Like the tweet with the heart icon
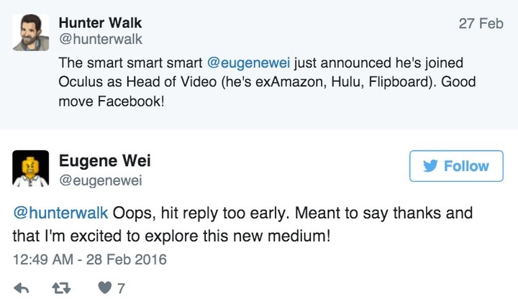Image resolution: width=518 pixels, height=307 pixels. tap(105, 289)
